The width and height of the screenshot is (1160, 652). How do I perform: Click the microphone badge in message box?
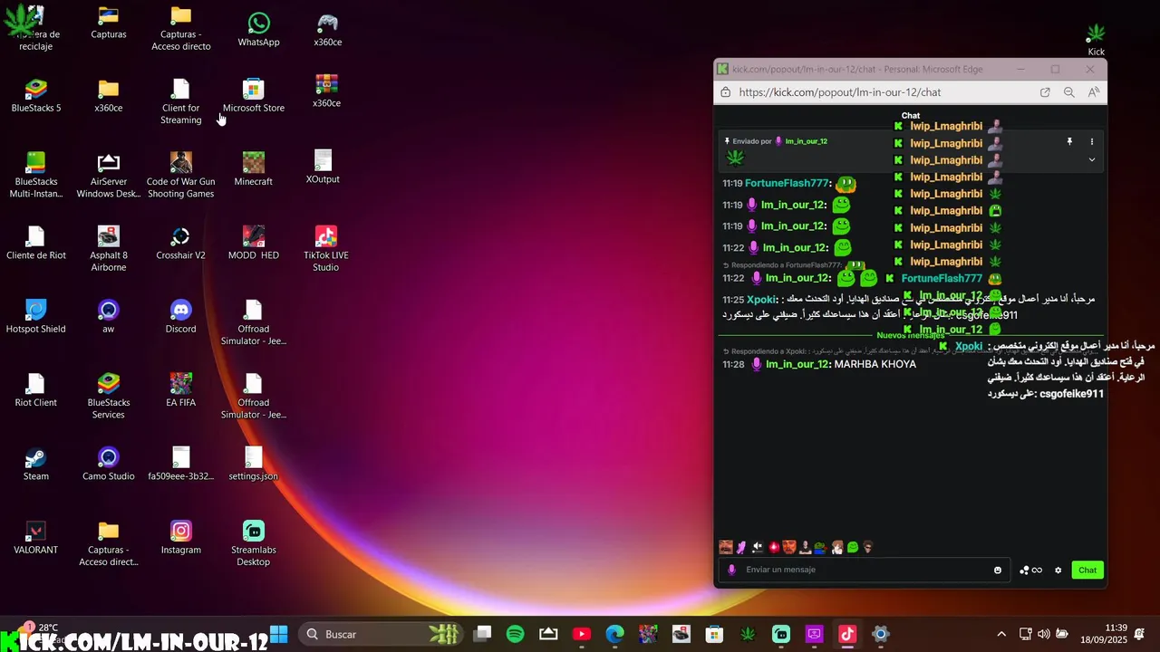[732, 570]
